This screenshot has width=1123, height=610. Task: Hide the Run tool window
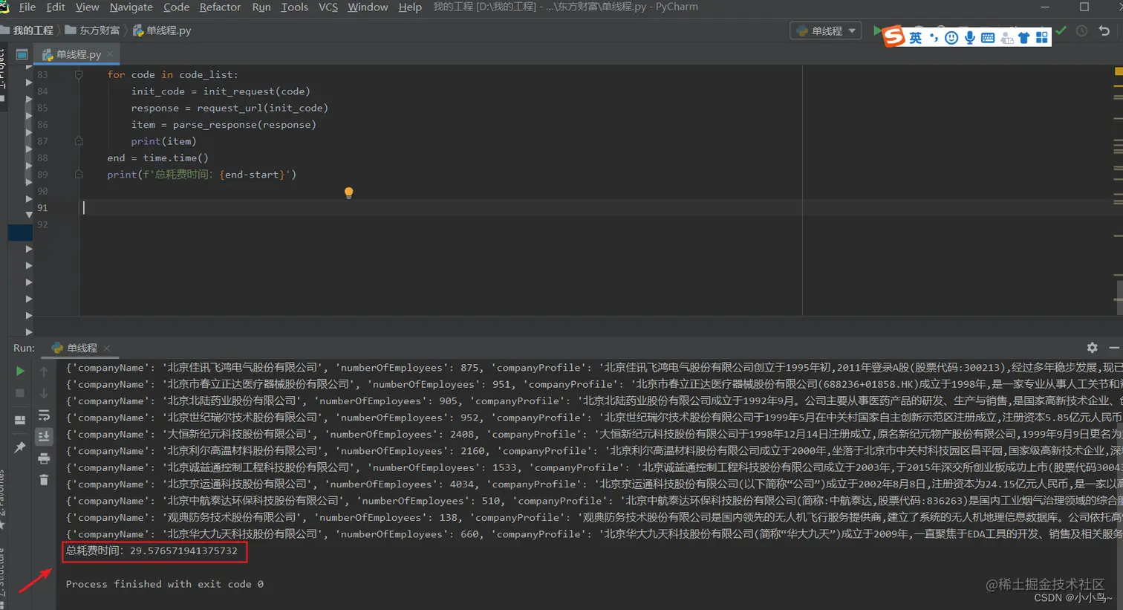point(1114,348)
